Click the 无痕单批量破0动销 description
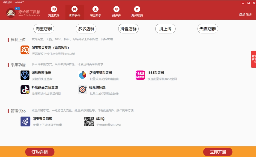Screen dimensions: 256x157 [109, 125]
